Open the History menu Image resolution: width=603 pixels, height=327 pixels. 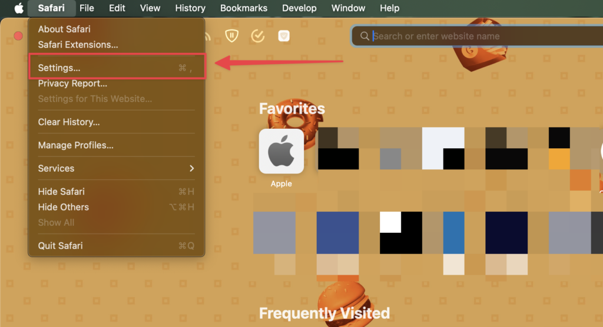click(190, 8)
